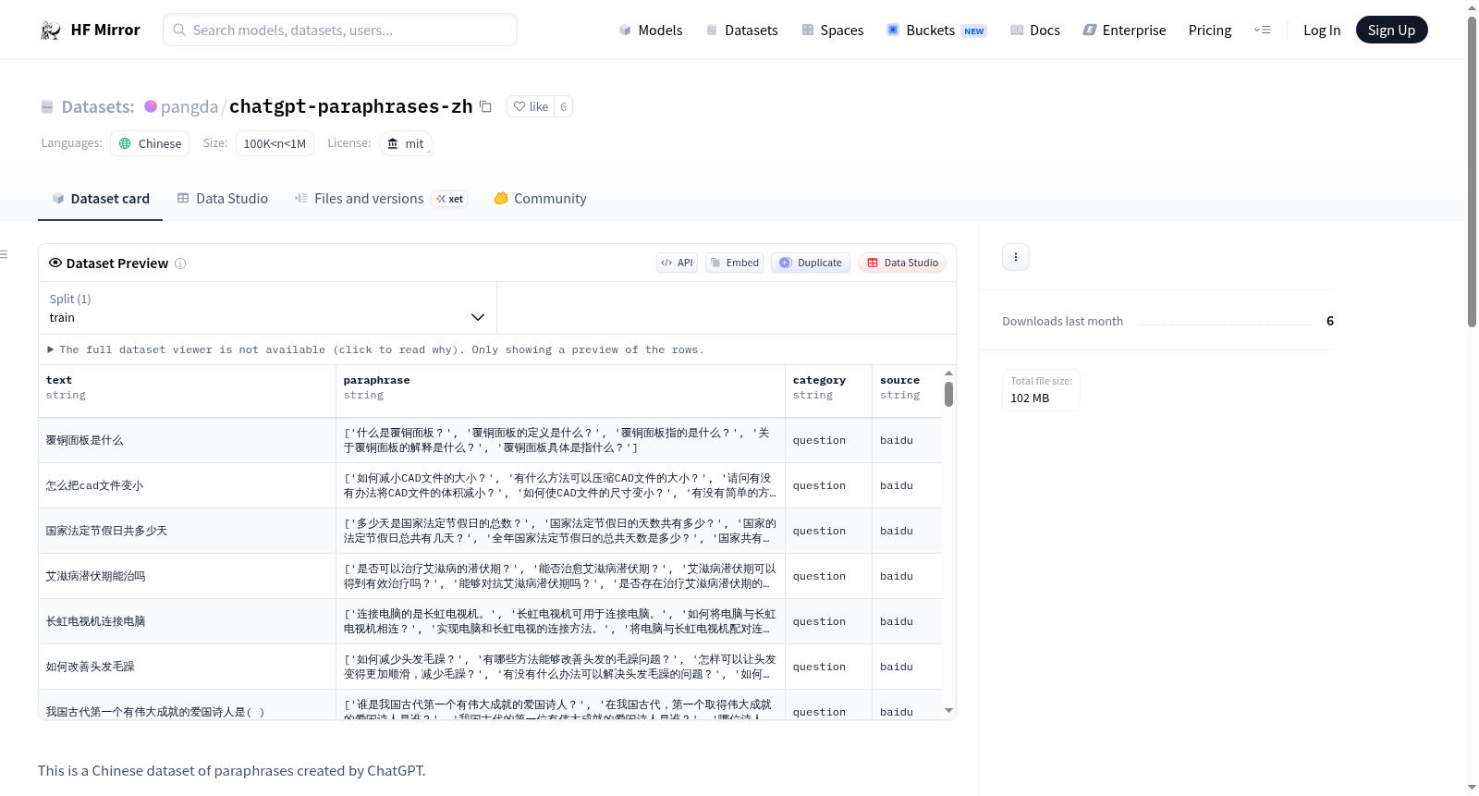Viewport: 1479px width, 796px height.
Task: Click the HF Mirror logo icon
Action: coord(51,31)
